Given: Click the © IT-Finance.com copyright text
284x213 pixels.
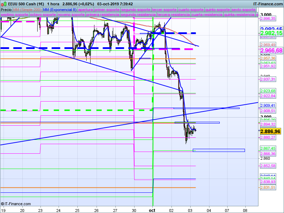Looking at the screenshot, I should tap(16, 204).
